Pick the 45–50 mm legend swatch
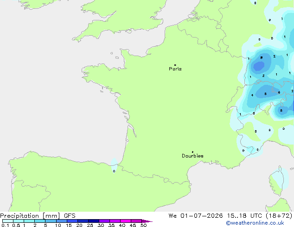This screenshot has height=227, width=294. pos(136,221)
